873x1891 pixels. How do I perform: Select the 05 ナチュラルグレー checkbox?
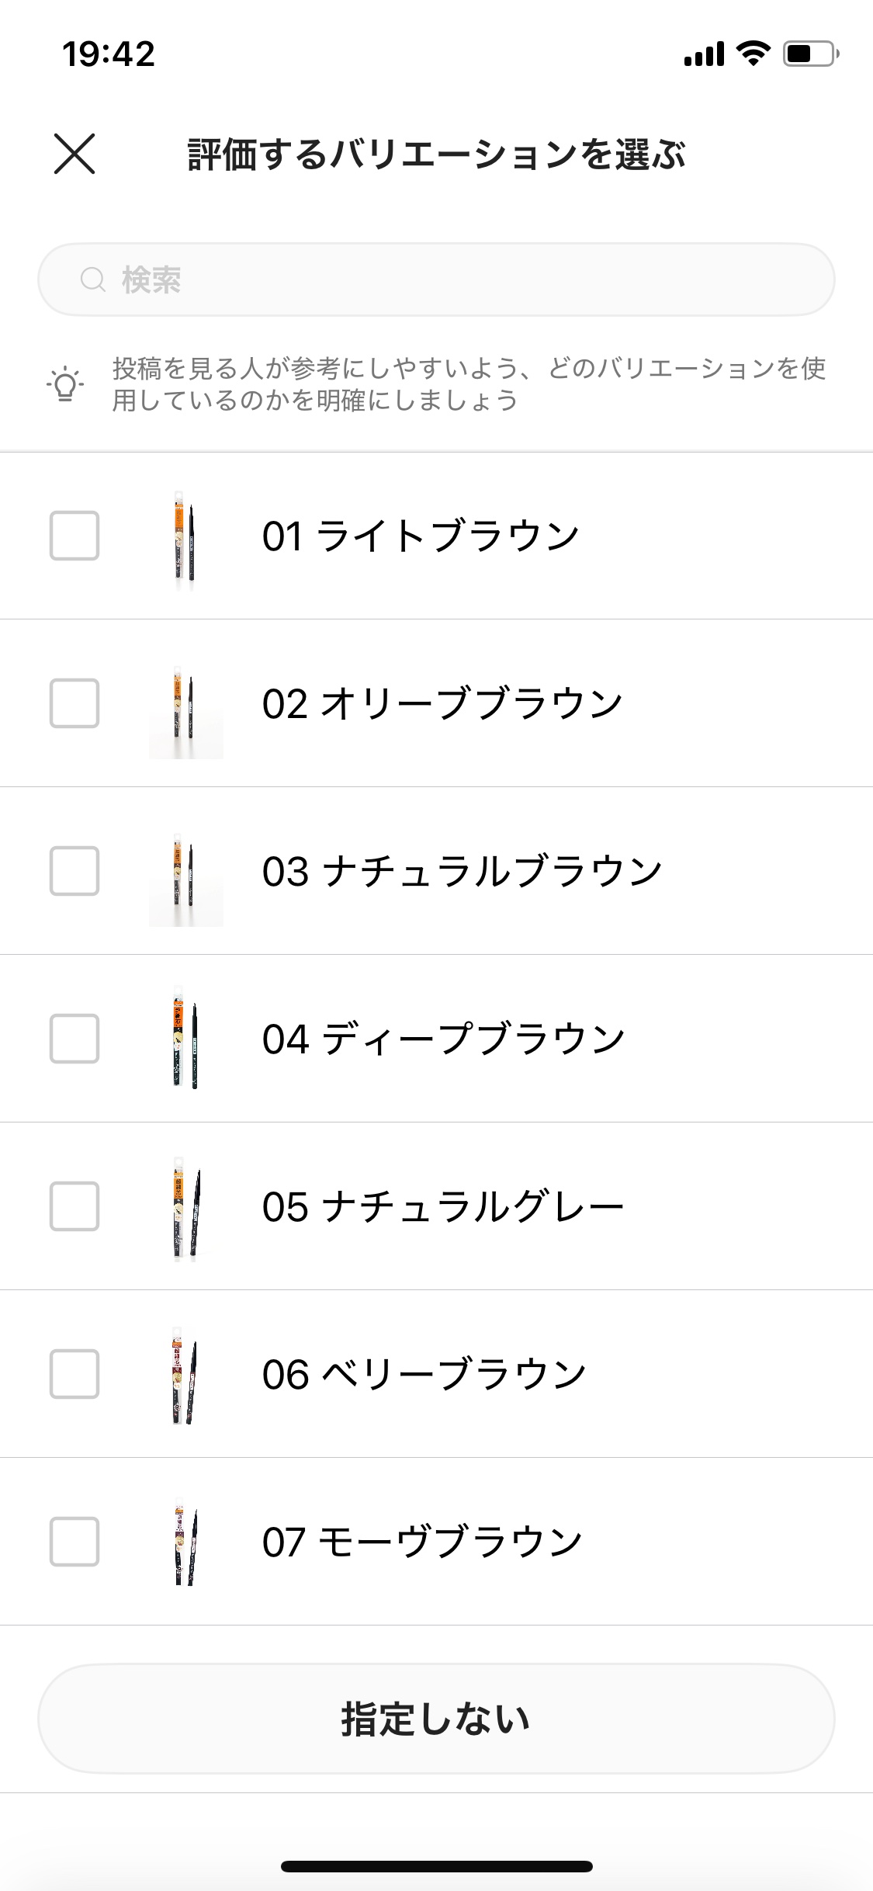(74, 1206)
